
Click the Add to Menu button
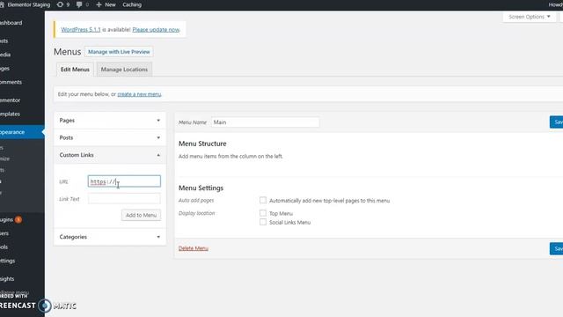(x=141, y=215)
